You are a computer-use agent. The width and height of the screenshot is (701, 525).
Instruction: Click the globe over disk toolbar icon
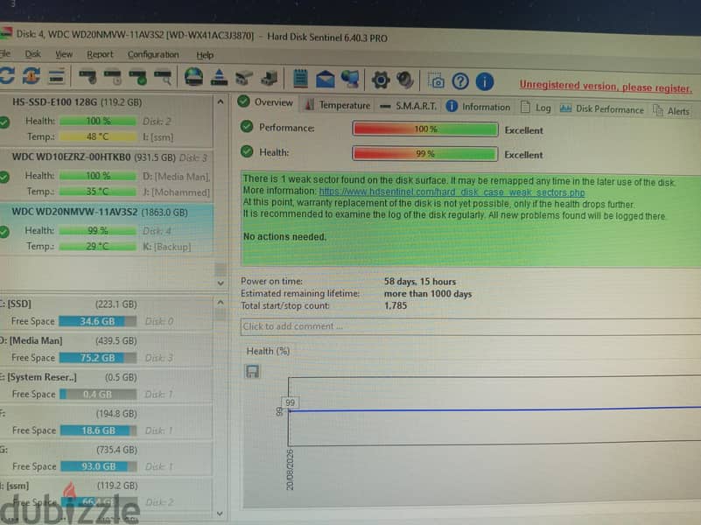(193, 77)
